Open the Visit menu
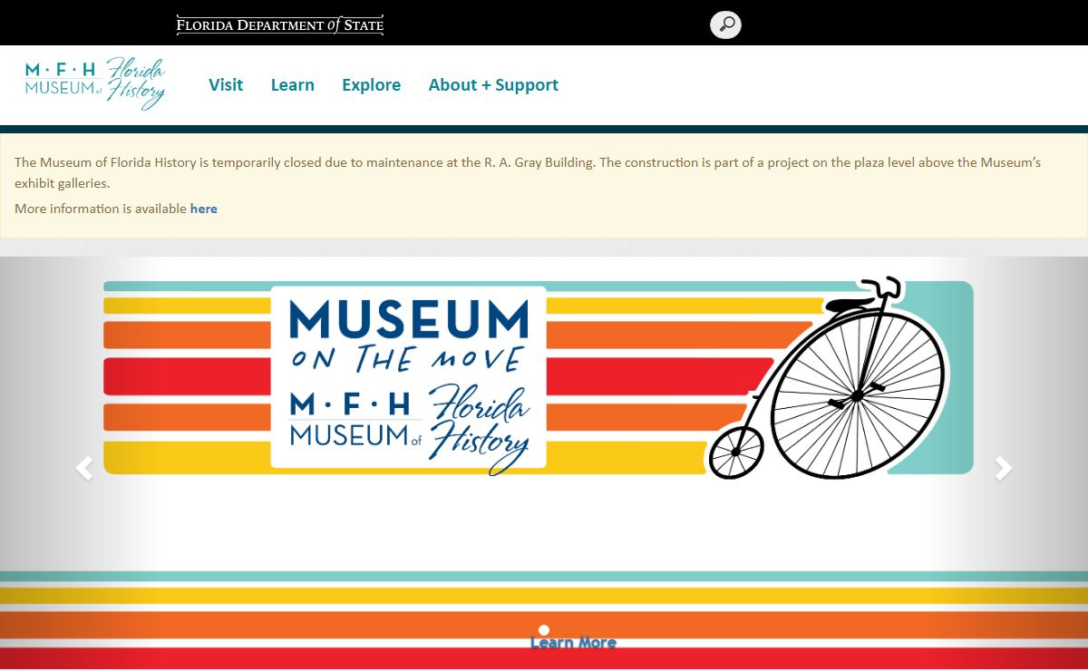This screenshot has width=1088, height=671. [x=226, y=85]
